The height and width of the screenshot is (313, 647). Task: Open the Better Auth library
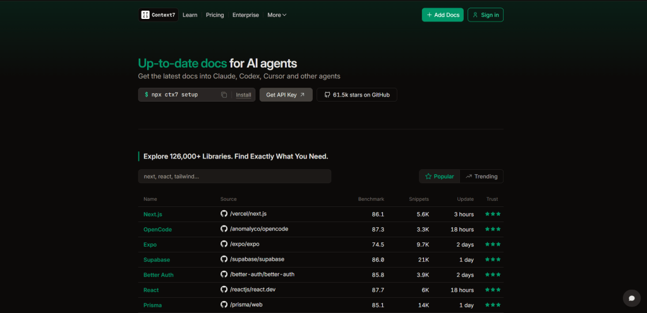pos(159,275)
